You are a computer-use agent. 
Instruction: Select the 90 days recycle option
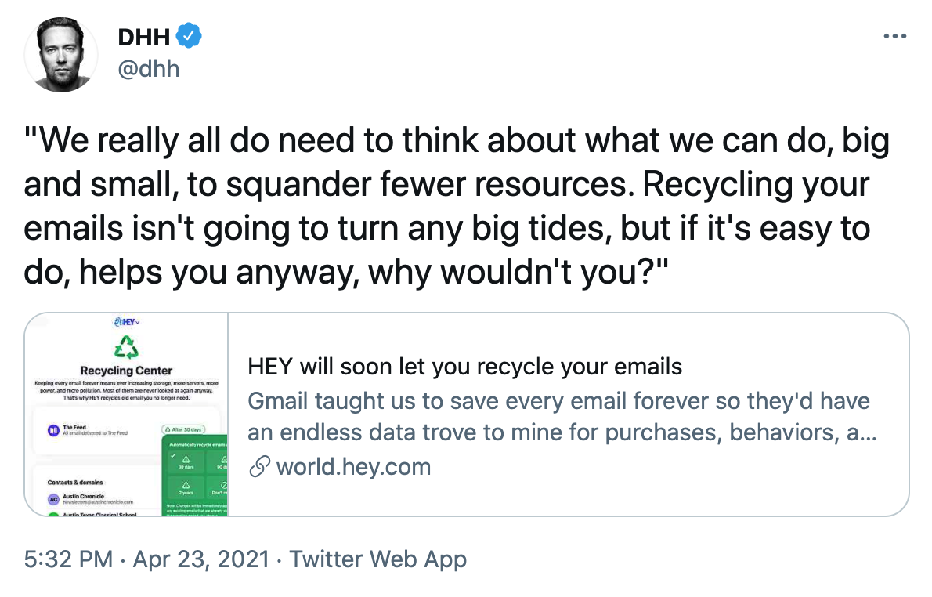coord(218,461)
